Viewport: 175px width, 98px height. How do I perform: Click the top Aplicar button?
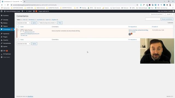click(x=34, y=23)
